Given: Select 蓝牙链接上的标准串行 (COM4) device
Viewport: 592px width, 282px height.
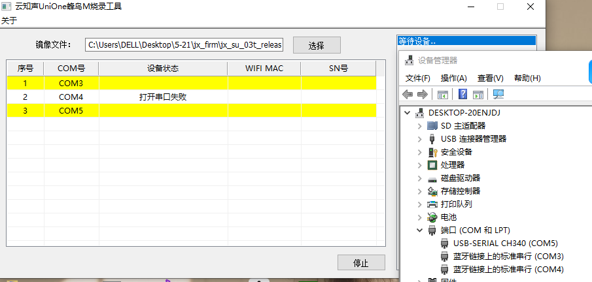Looking at the screenshot, I should point(508,270).
